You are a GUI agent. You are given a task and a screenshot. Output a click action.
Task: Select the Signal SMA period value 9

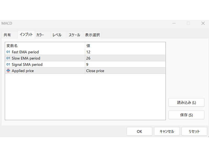(x=125, y=64)
